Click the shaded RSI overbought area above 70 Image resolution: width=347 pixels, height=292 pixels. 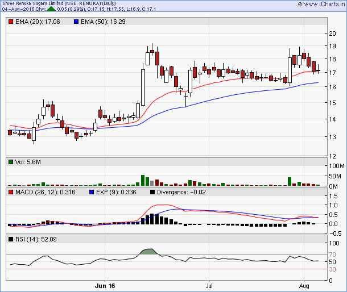point(149,252)
